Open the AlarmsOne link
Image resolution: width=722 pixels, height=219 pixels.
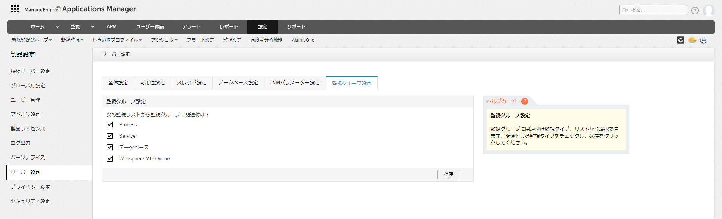[303, 40]
